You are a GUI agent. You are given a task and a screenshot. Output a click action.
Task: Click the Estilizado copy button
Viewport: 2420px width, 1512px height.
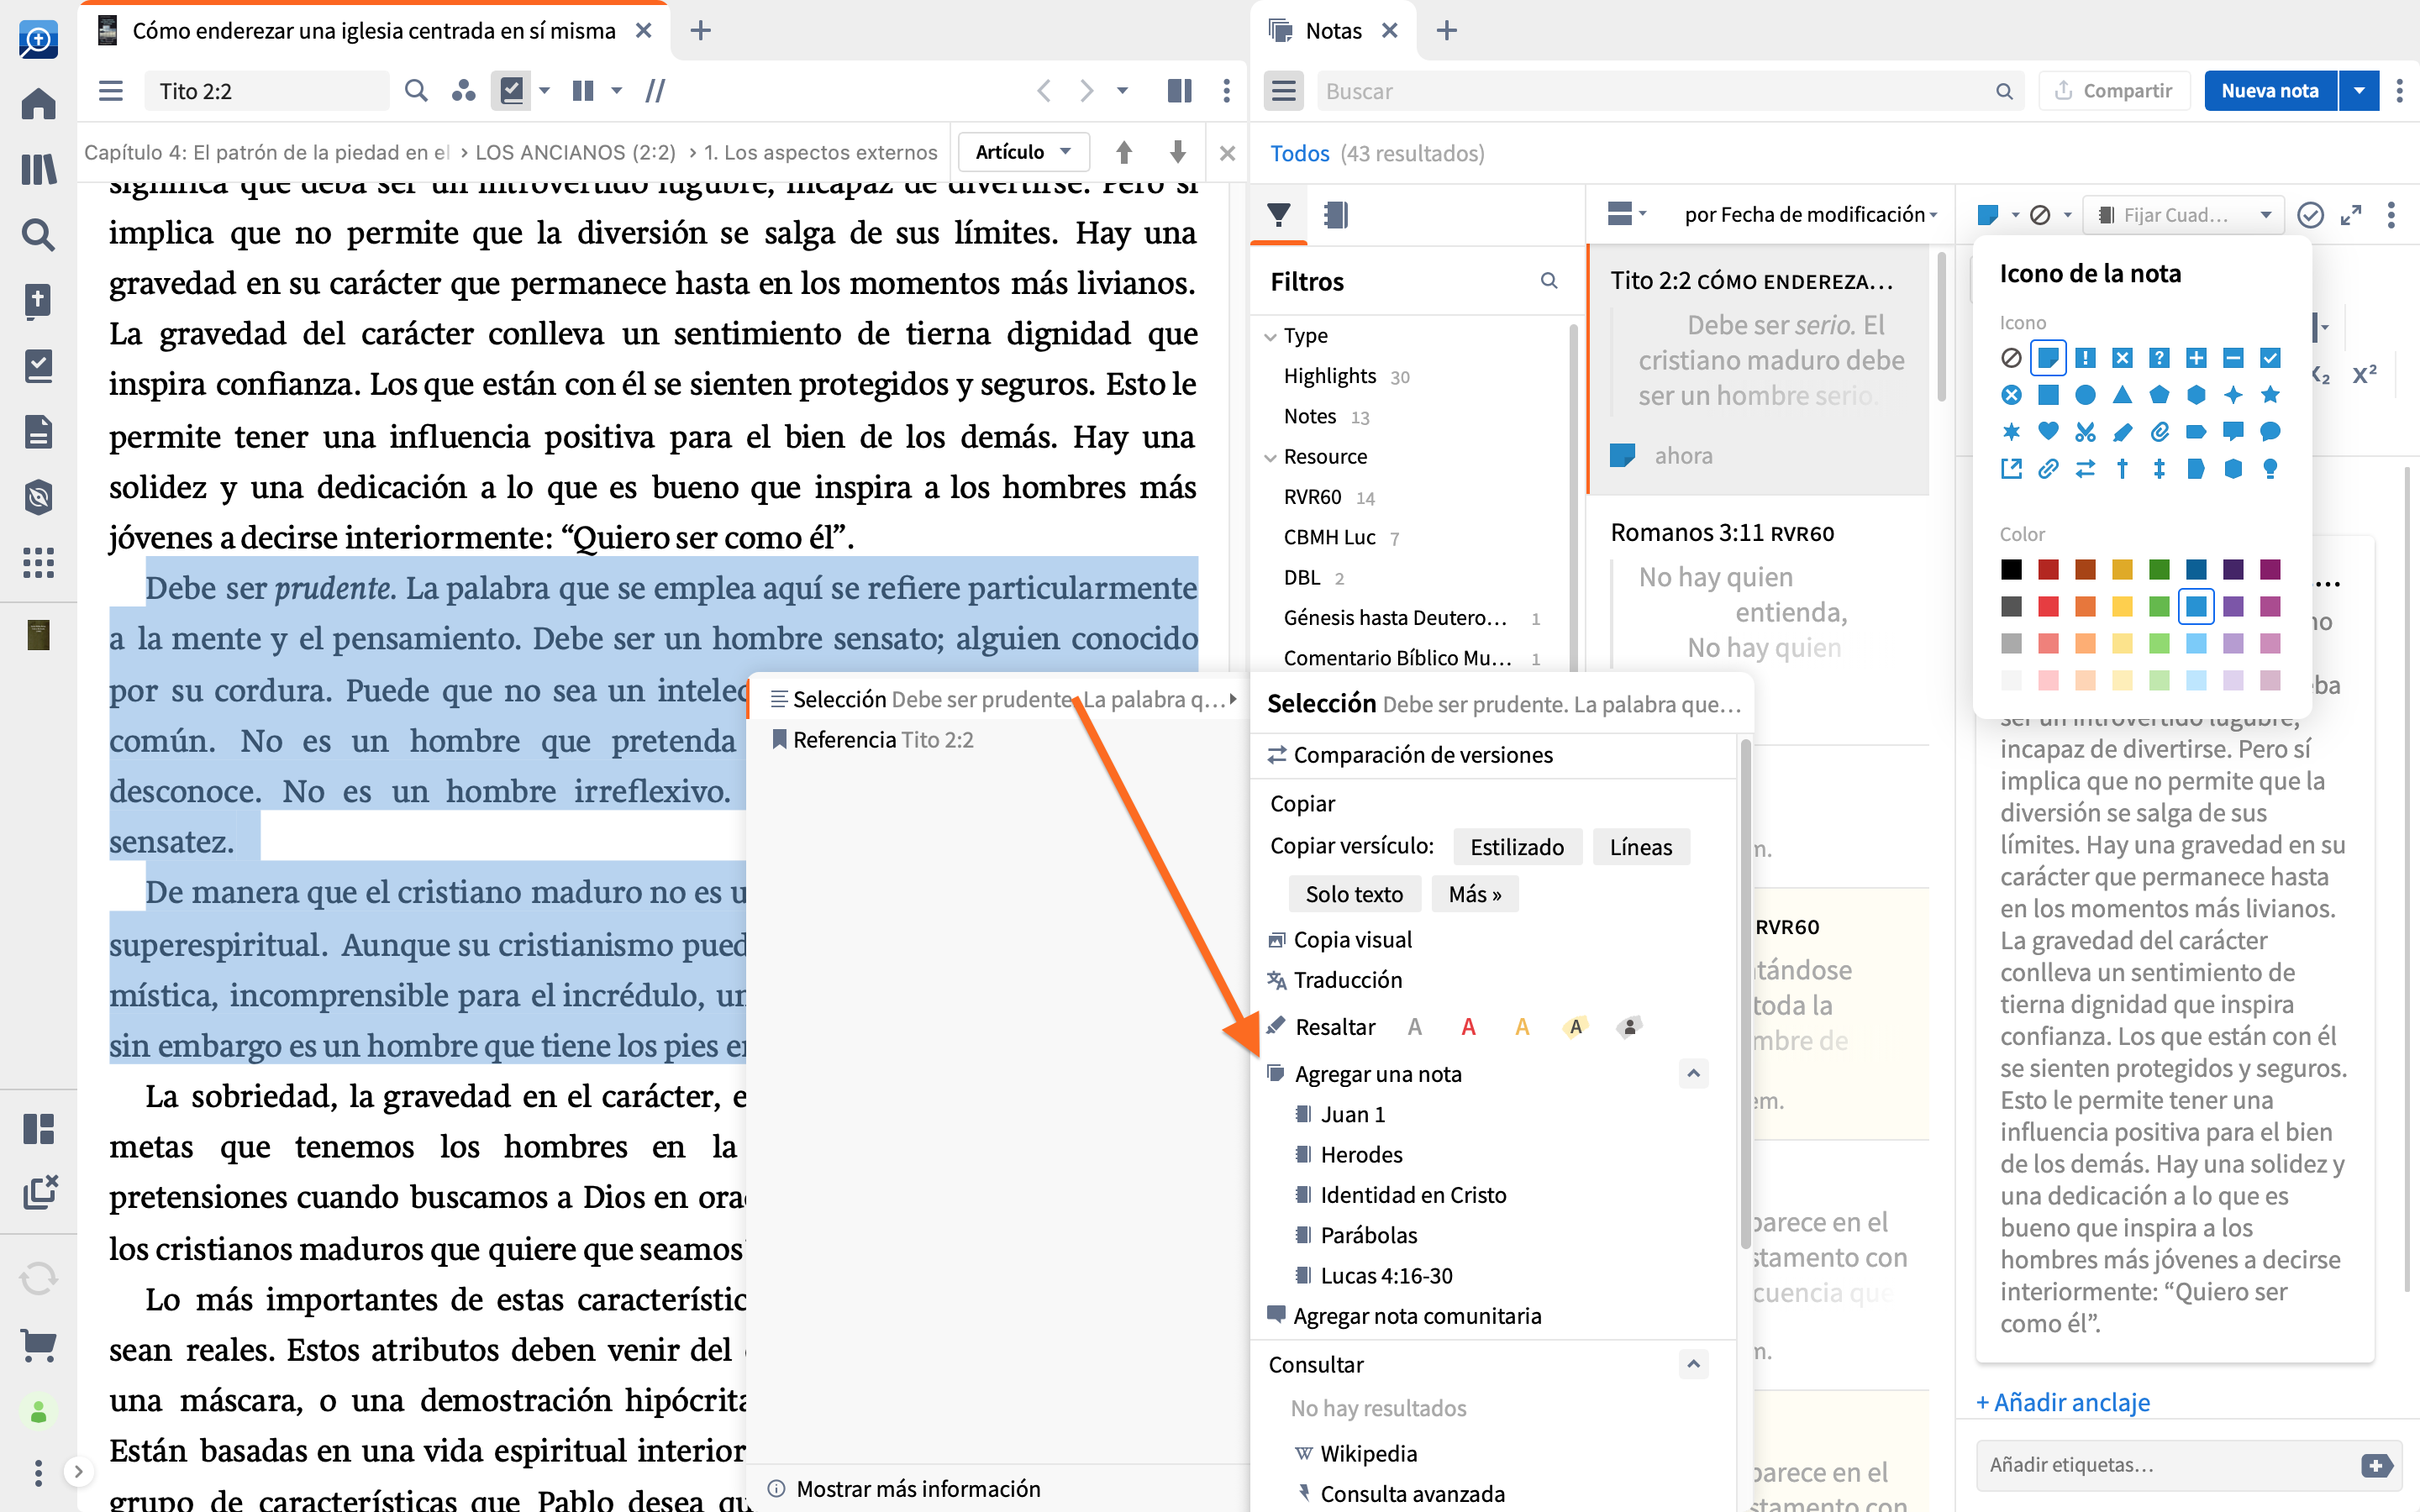(1516, 847)
